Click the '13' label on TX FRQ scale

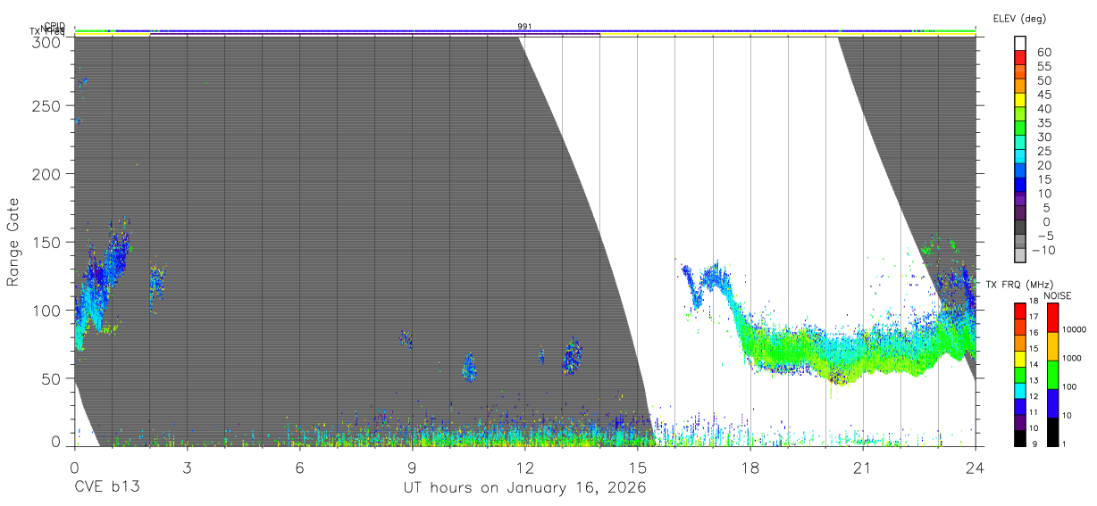pyautogui.click(x=1034, y=381)
